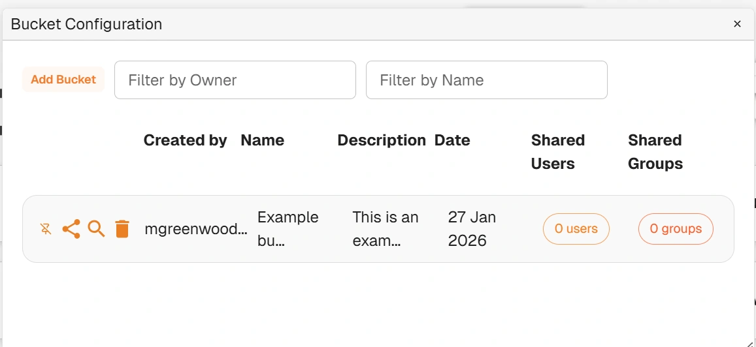This screenshot has height=347, width=756.
Task: Inspect bucket with the magnifier icon
Action: tap(97, 229)
